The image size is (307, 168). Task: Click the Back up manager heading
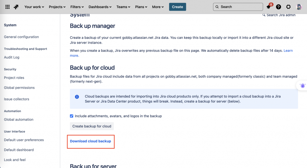click(92, 26)
